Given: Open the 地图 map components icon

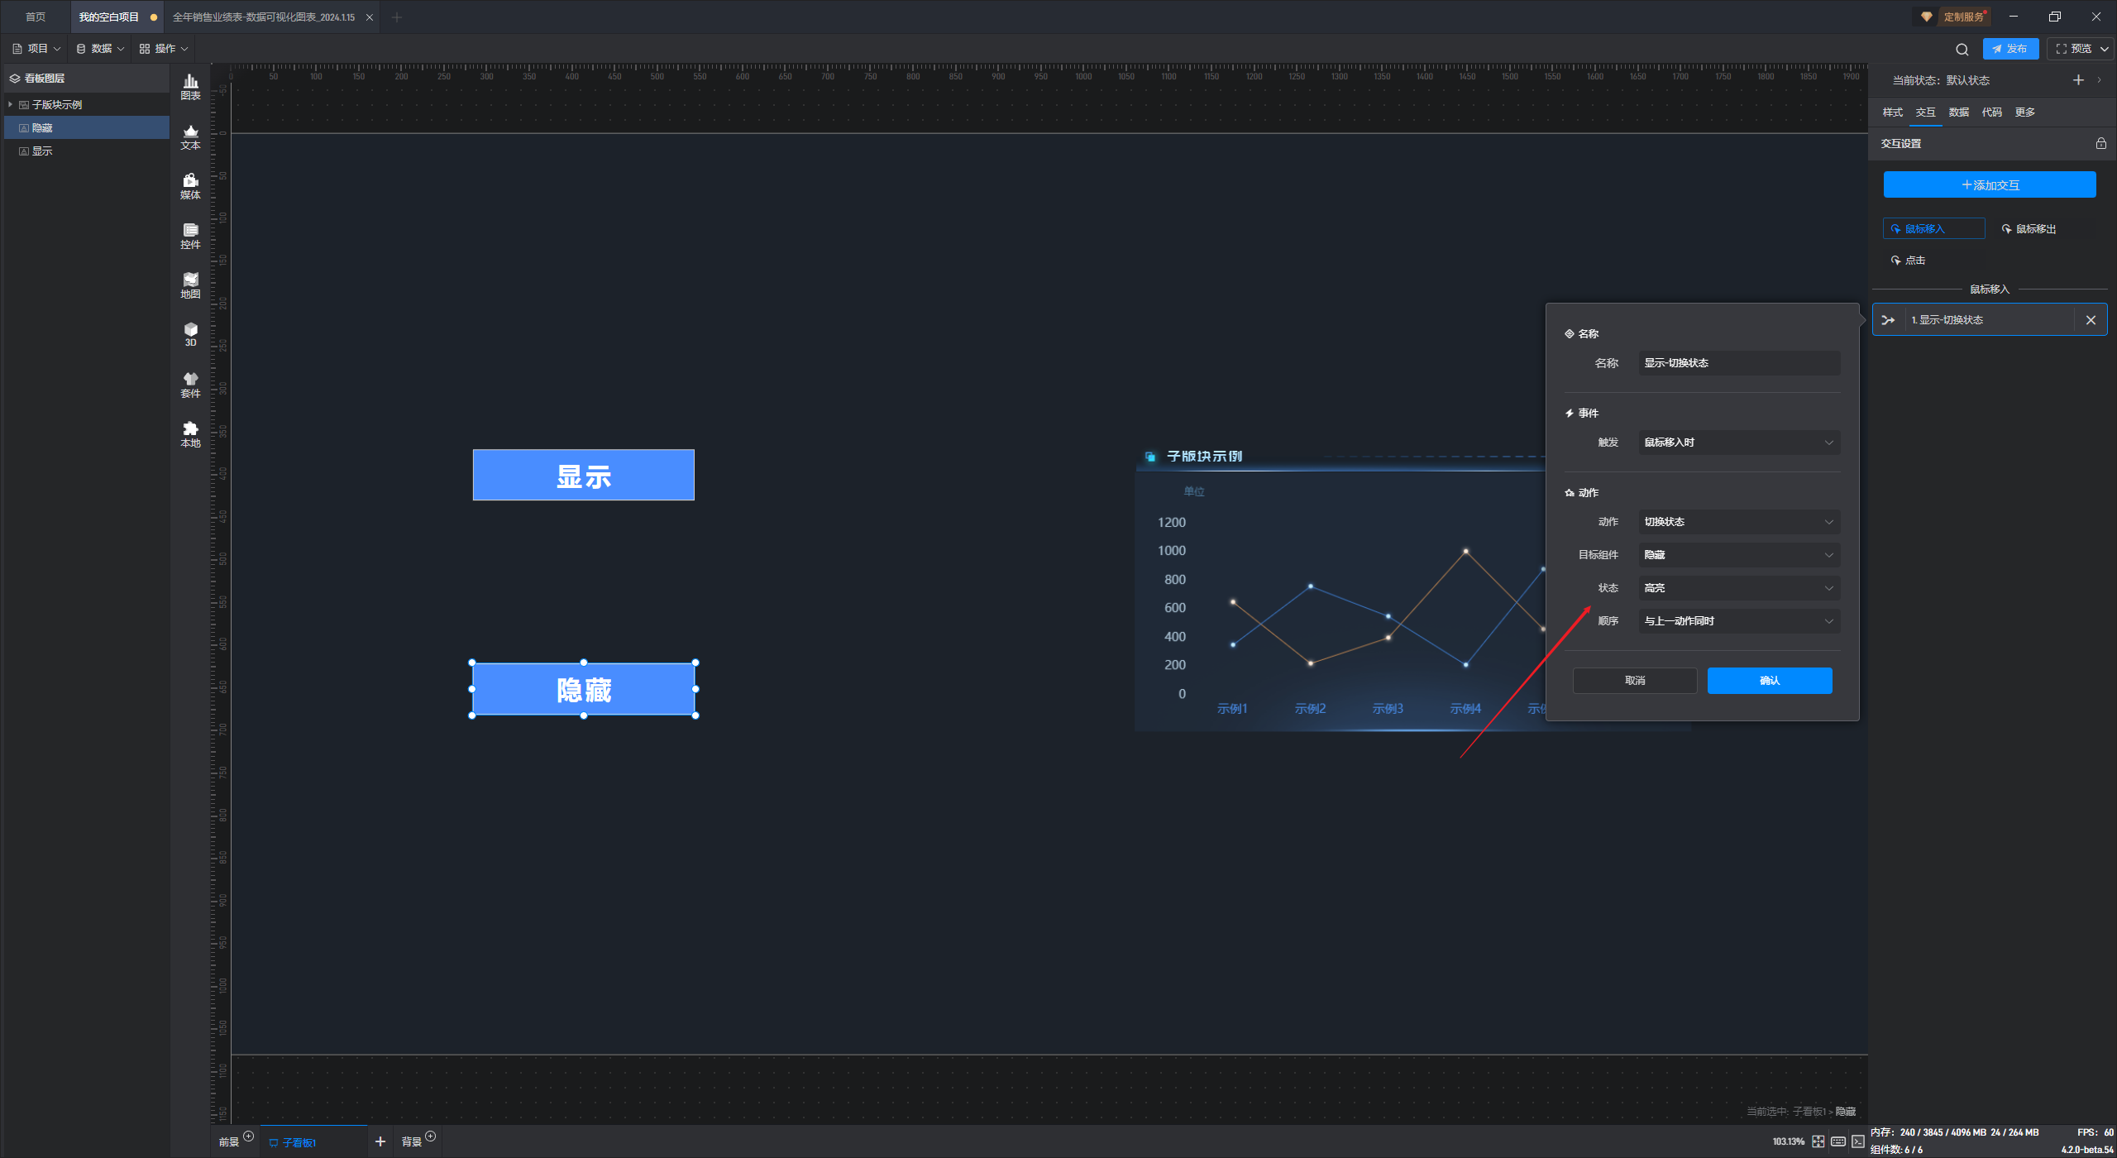Looking at the screenshot, I should (x=190, y=285).
